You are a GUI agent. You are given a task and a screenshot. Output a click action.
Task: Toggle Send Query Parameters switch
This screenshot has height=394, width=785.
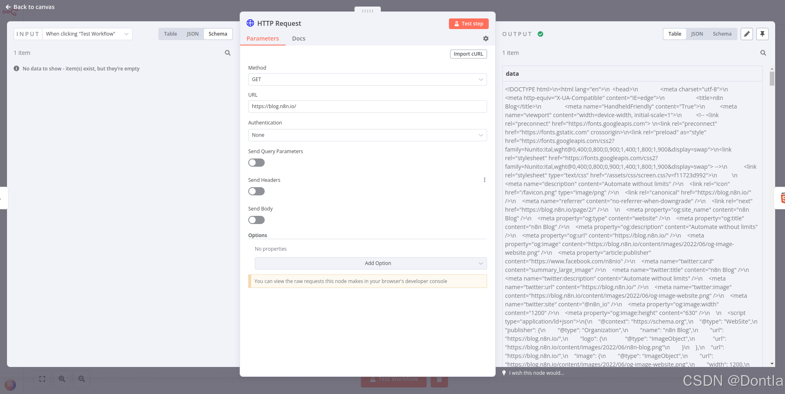(x=256, y=163)
